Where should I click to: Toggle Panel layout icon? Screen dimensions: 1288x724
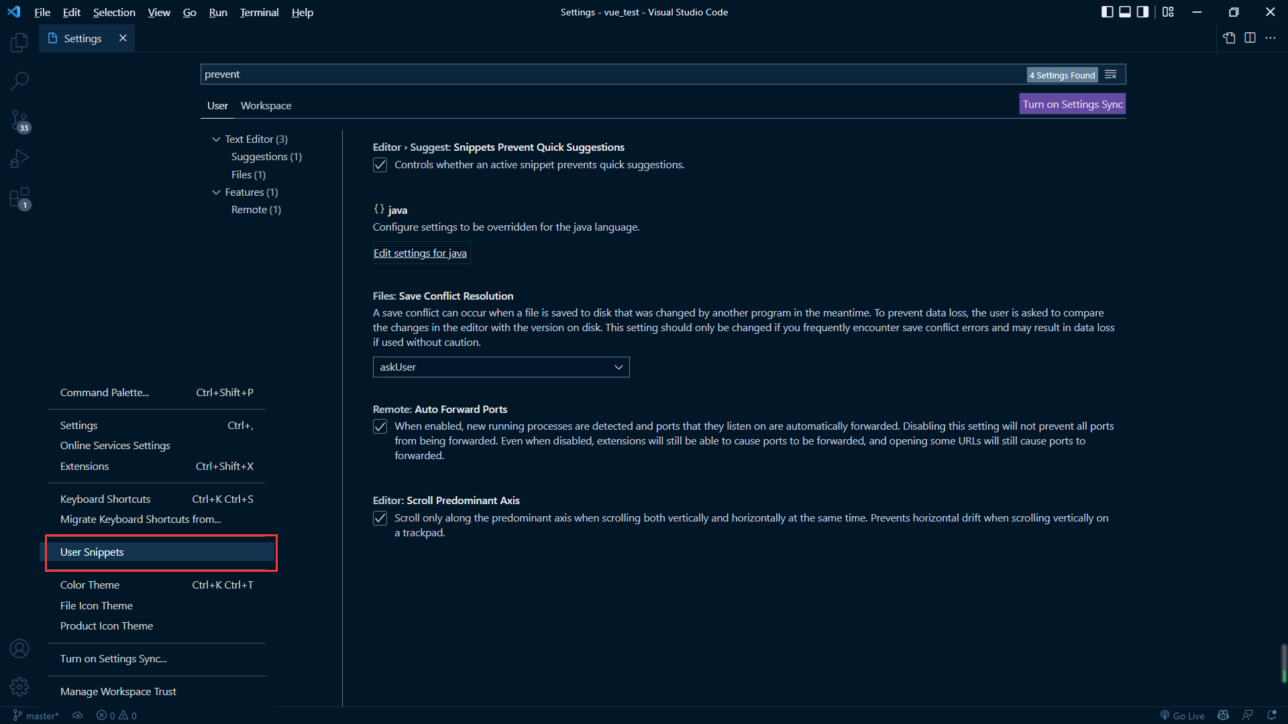[1125, 12]
